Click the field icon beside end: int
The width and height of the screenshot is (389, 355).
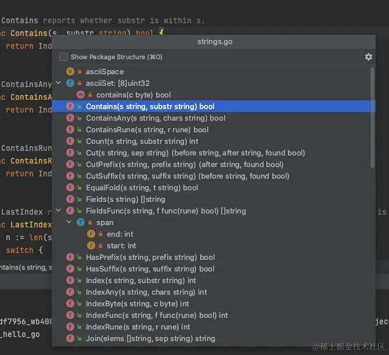tap(91, 234)
